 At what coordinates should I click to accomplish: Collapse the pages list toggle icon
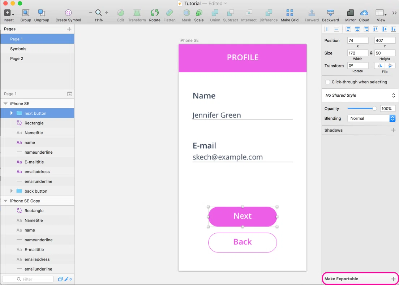(69, 94)
